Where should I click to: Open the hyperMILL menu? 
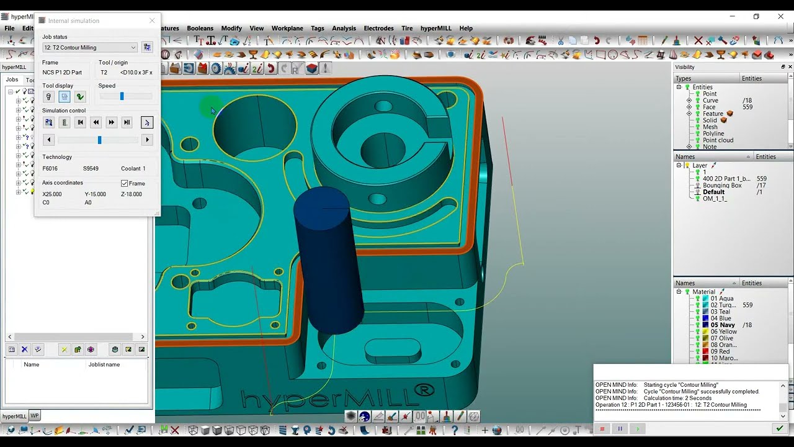[x=436, y=28]
